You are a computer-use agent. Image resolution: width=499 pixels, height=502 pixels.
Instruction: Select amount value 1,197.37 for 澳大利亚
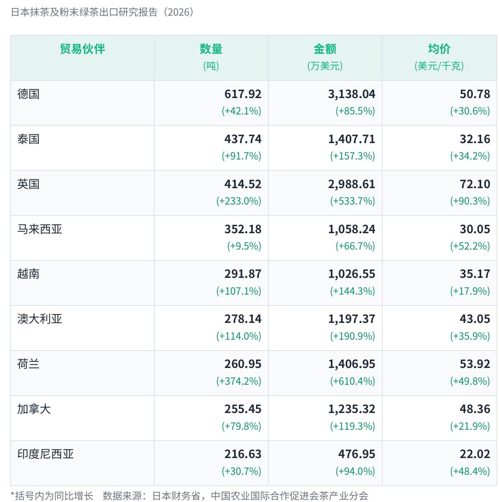click(x=352, y=319)
